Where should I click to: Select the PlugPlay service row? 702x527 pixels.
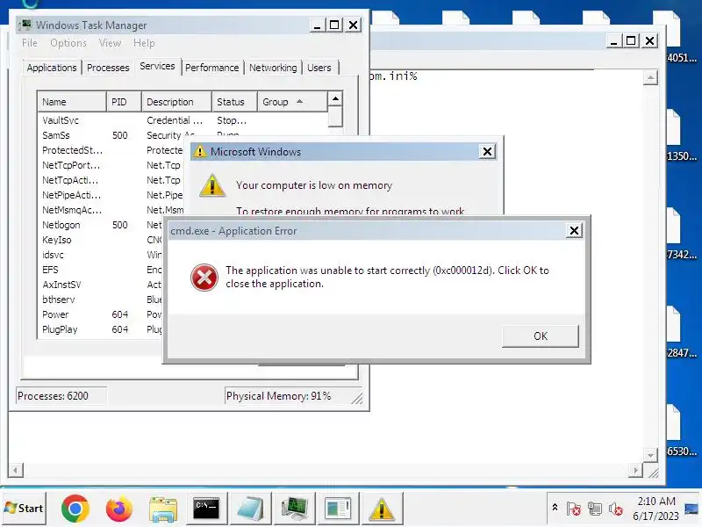pos(100,329)
